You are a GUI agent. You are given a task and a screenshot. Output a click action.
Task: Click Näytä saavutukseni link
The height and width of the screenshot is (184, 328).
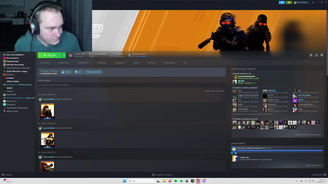[x=313, y=165]
